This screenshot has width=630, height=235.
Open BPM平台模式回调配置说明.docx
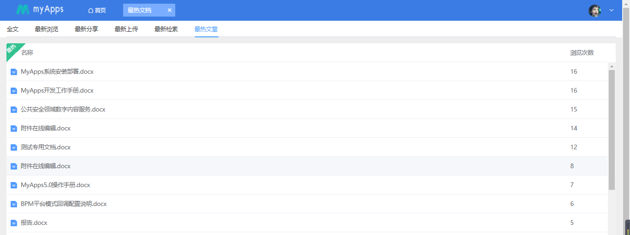tap(64, 204)
